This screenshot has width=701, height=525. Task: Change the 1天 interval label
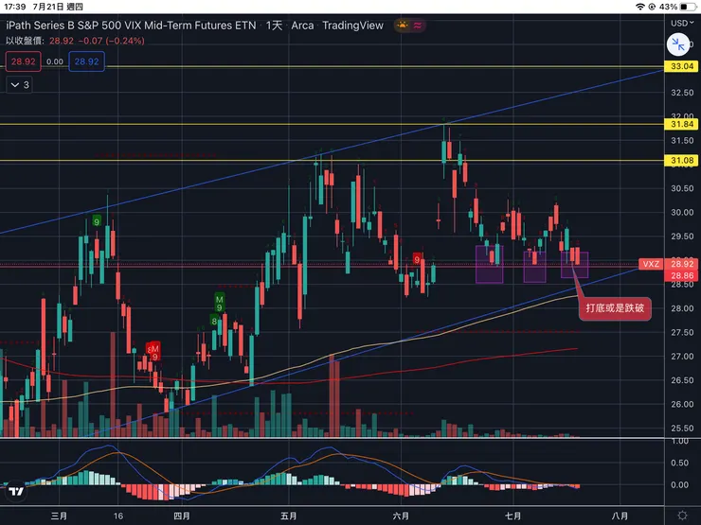point(274,26)
